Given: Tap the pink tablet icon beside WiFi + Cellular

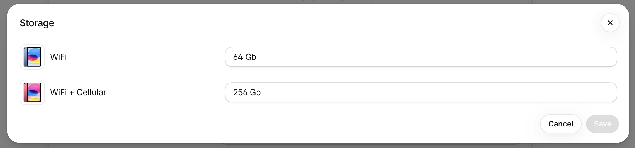Looking at the screenshot, I should click(32, 92).
